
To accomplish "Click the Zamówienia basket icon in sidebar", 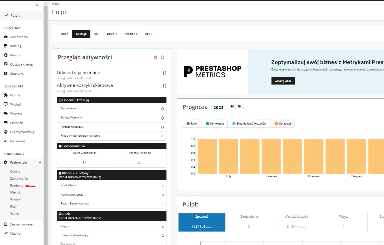I will click(x=5, y=37).
